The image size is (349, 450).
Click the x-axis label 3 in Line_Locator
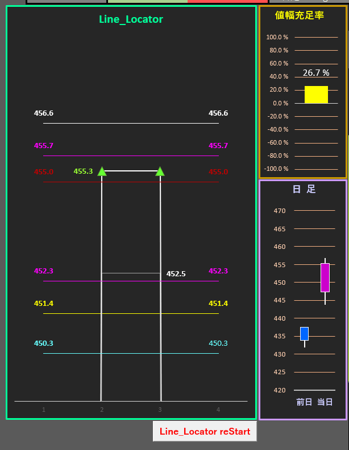(160, 410)
